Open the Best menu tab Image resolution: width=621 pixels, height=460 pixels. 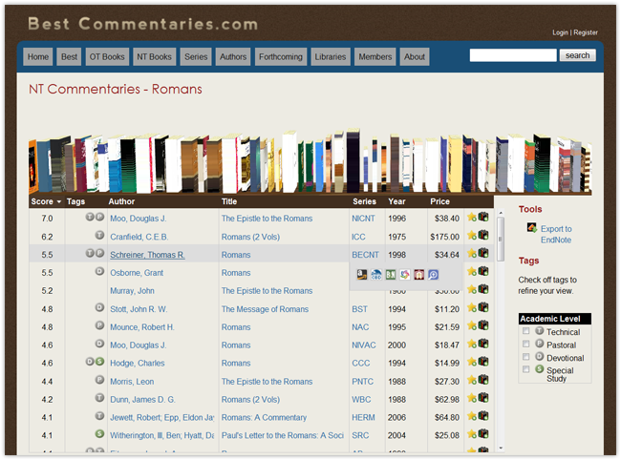click(x=70, y=56)
